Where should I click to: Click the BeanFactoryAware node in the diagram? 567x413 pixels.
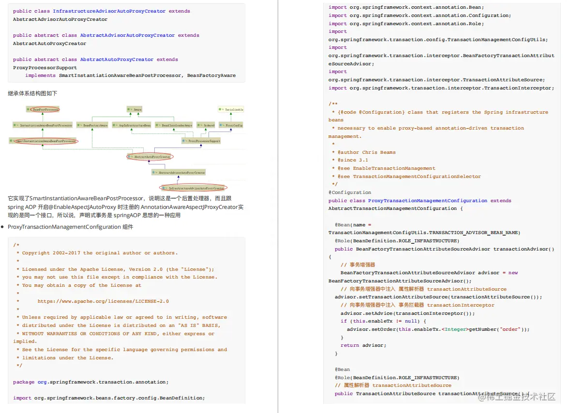pos(92,125)
